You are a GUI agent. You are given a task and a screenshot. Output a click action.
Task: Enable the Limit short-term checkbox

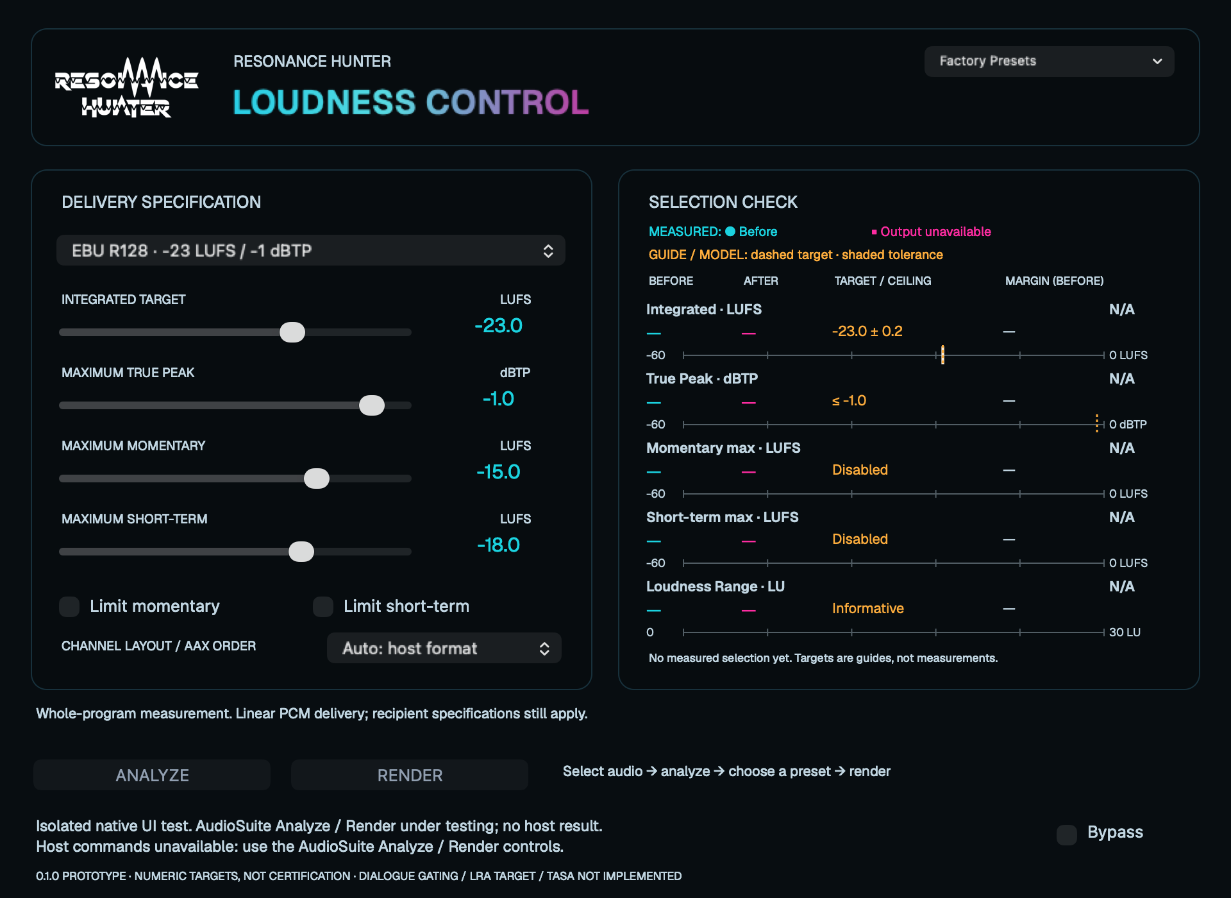tap(323, 606)
